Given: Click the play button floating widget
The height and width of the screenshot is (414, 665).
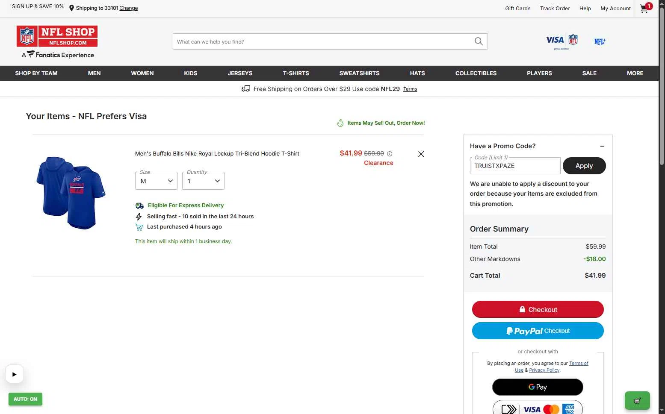Looking at the screenshot, I should pyautogui.click(x=15, y=374).
